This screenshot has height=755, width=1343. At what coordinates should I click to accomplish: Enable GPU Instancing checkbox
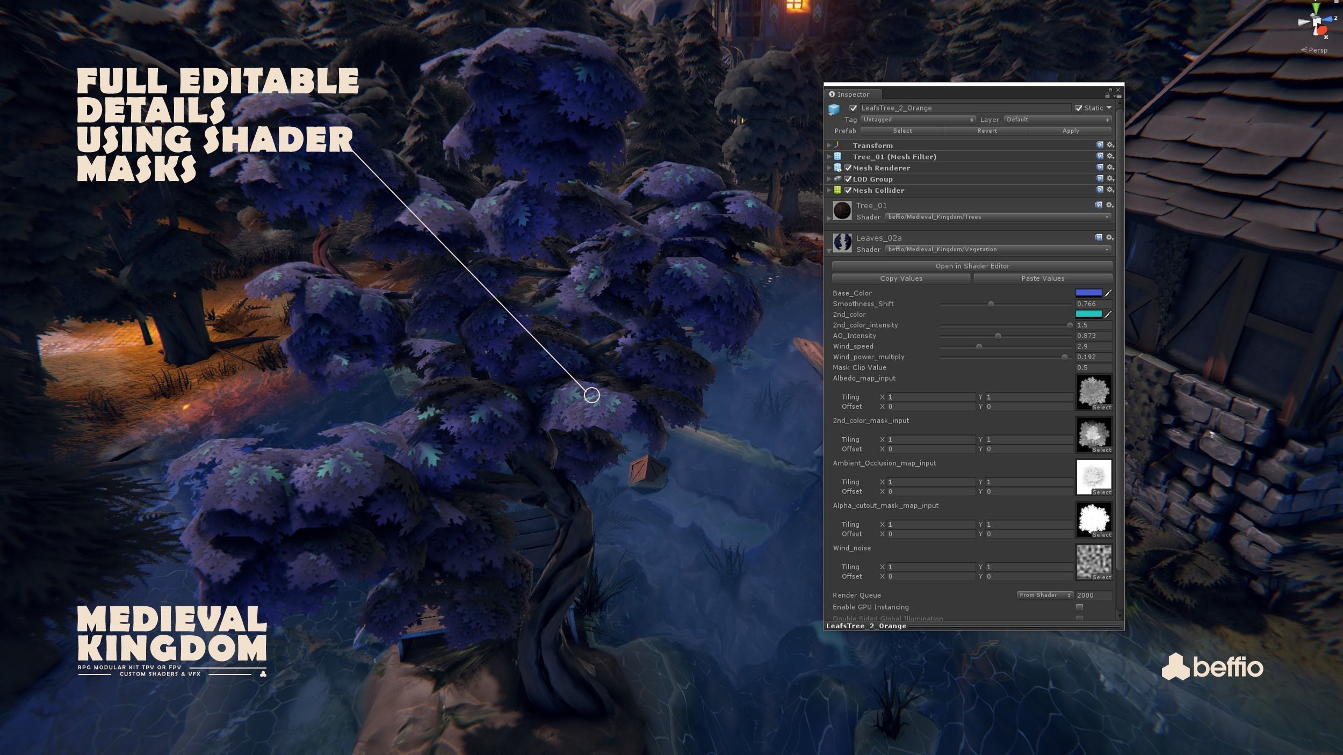coord(1079,607)
